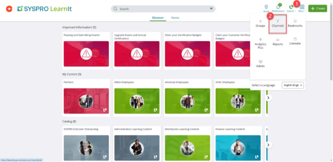The image size is (333, 162).
Task: Click the green Create button
Action: [317, 8]
